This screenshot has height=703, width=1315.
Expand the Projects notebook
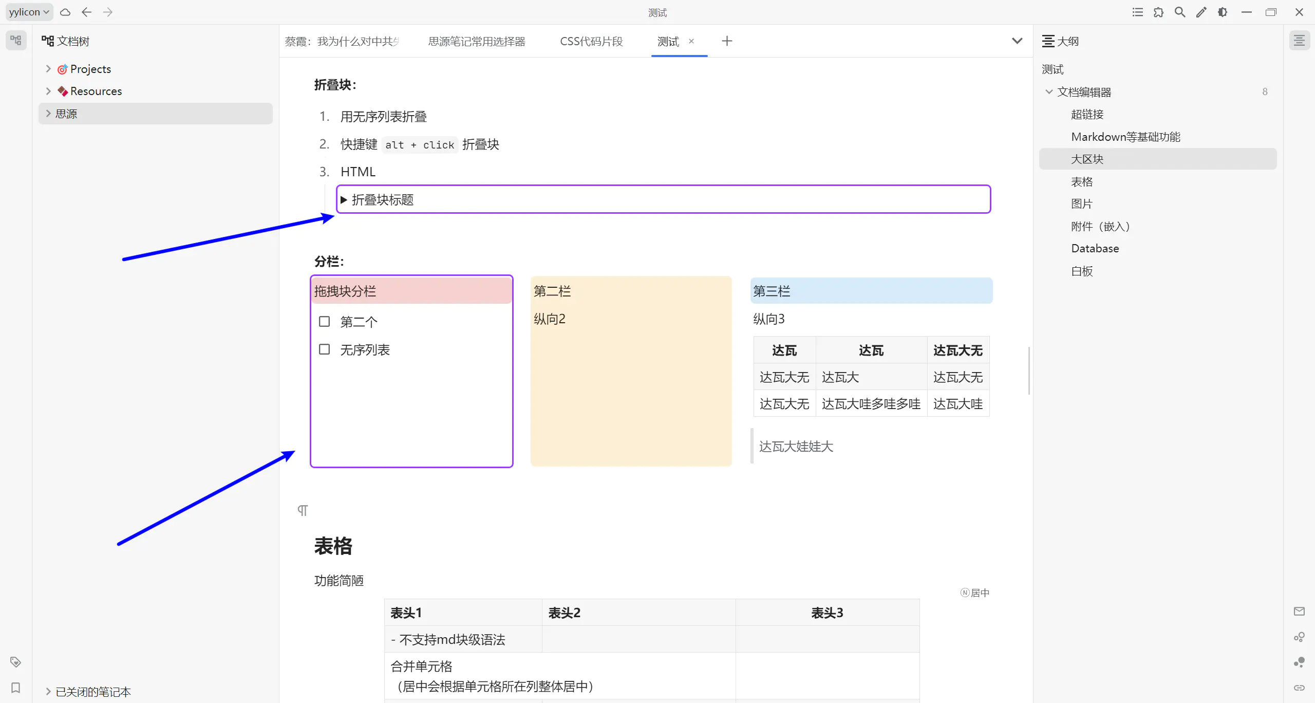[x=48, y=68]
